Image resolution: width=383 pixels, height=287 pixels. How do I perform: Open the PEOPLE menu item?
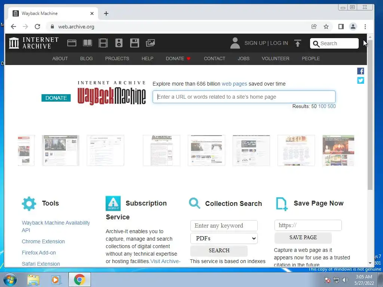tap(311, 59)
